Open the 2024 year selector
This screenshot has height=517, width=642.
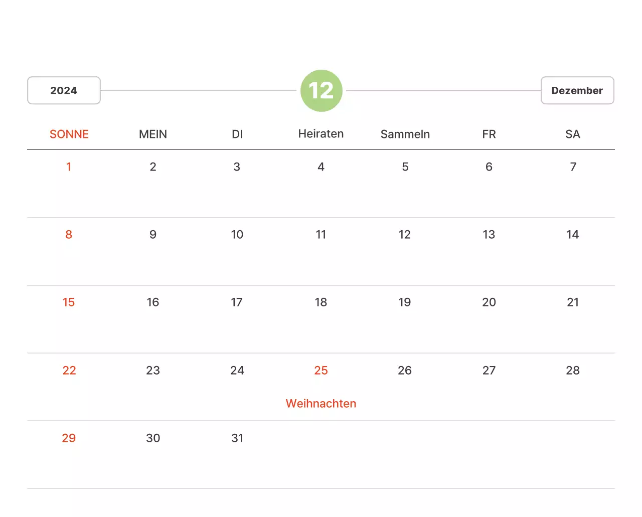(x=64, y=91)
